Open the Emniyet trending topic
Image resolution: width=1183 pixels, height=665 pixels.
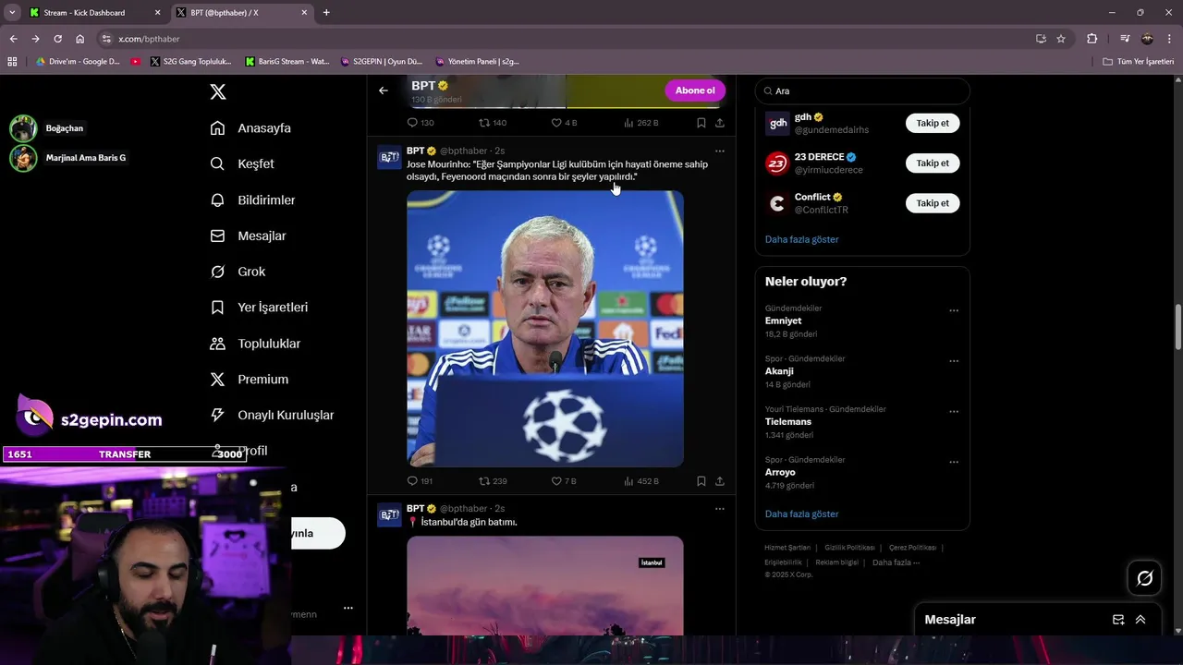pos(862,321)
